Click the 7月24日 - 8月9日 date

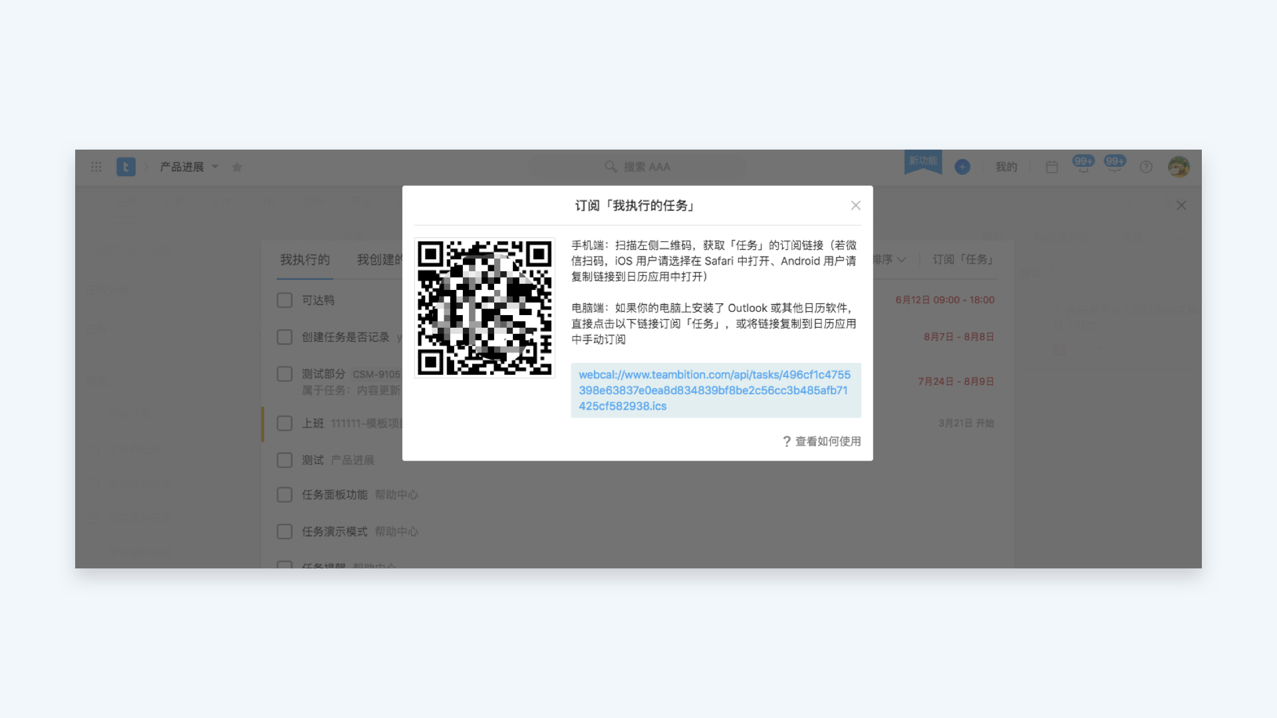(x=956, y=382)
